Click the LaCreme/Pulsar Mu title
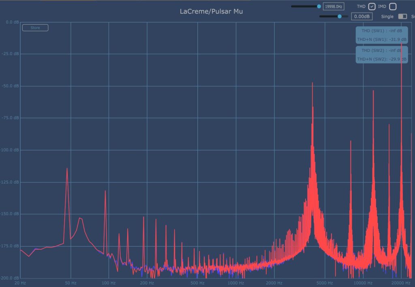The image size is (415, 287). 211,11
